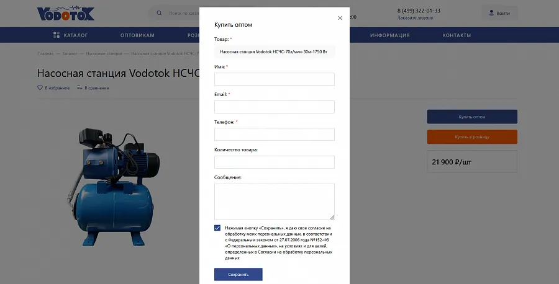559x284 pixels.
Task: Select the Количество товара field
Action: pos(274,162)
